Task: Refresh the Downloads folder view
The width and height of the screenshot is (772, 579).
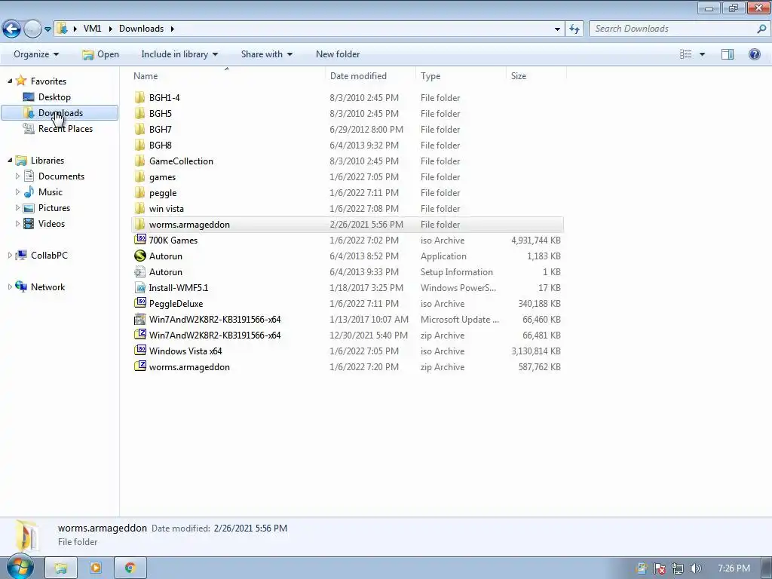Action: 574,29
